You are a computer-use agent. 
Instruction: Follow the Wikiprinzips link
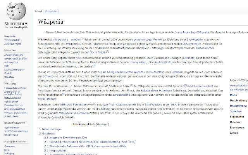click(73, 44)
